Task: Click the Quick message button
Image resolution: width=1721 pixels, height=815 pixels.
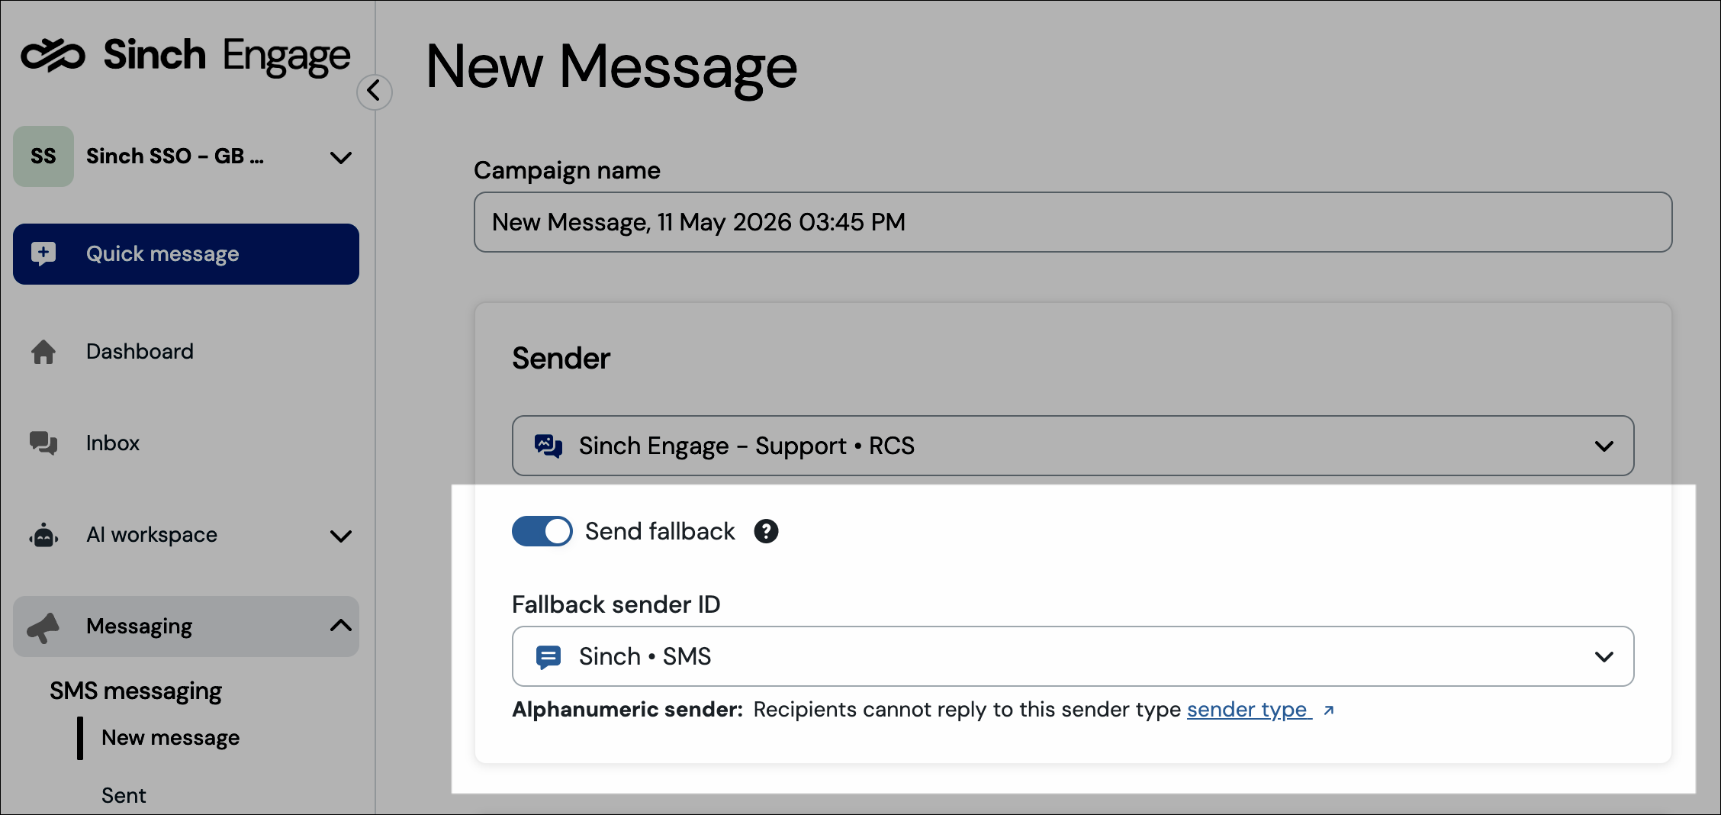Action: click(186, 254)
